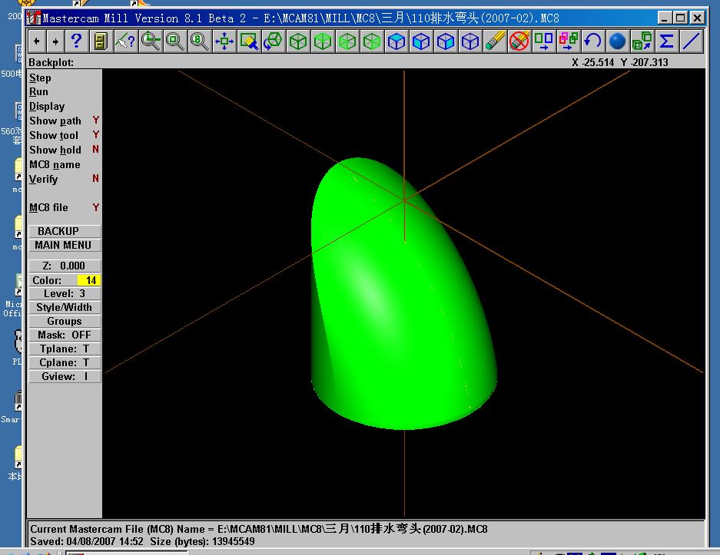Return to MAIN MENU
The height and width of the screenshot is (555, 720).
65,245
